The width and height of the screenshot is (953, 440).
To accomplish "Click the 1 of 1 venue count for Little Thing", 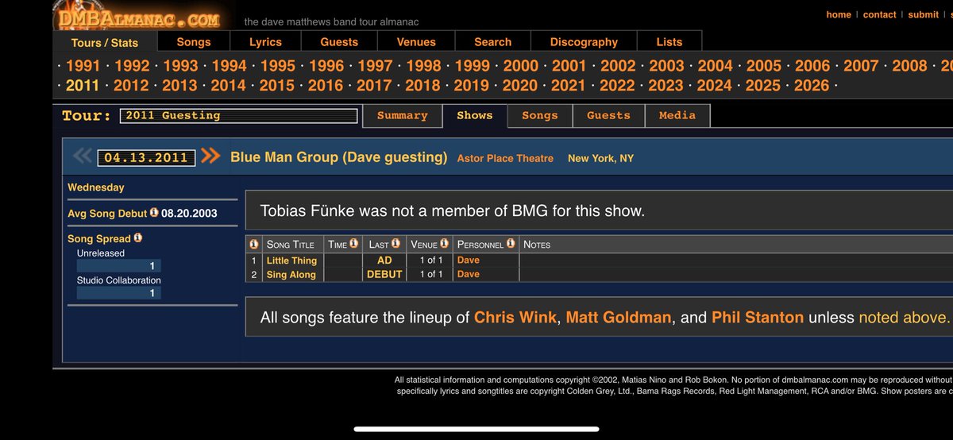I will [x=430, y=261].
